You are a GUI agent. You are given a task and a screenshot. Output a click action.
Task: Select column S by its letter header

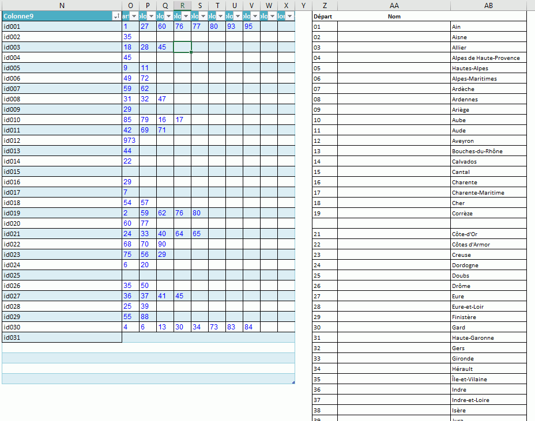tap(200, 5)
